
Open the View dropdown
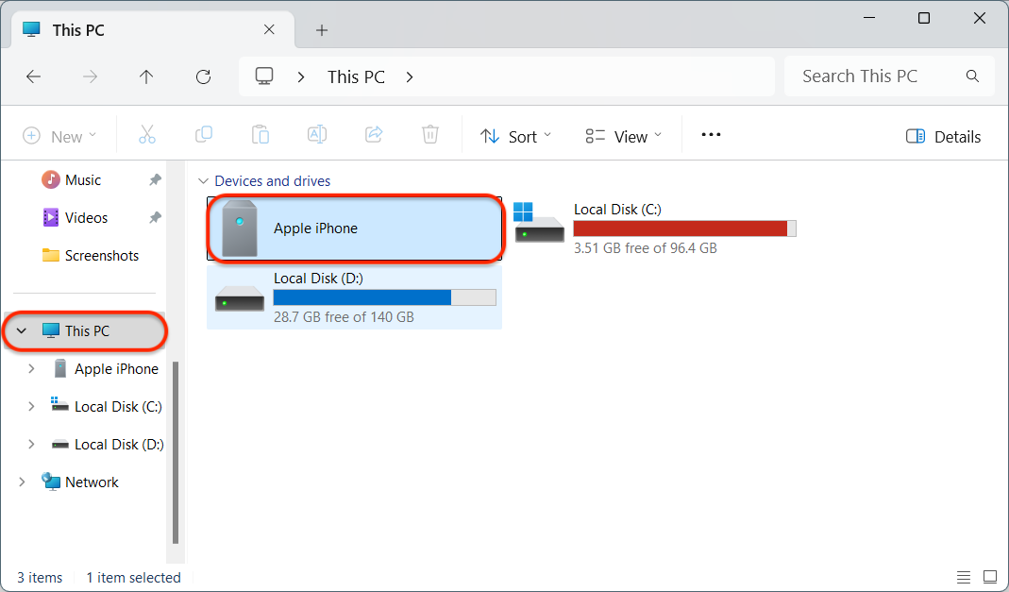point(623,136)
